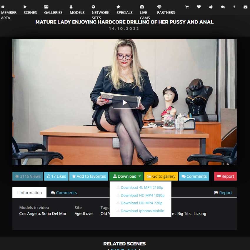Image resolution: width=250 pixels, height=250 pixels.
Task: Choose Download 4k MP4 2160p option
Action: pyautogui.click(x=141, y=188)
